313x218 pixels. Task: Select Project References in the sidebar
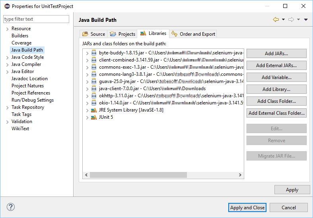(31, 93)
